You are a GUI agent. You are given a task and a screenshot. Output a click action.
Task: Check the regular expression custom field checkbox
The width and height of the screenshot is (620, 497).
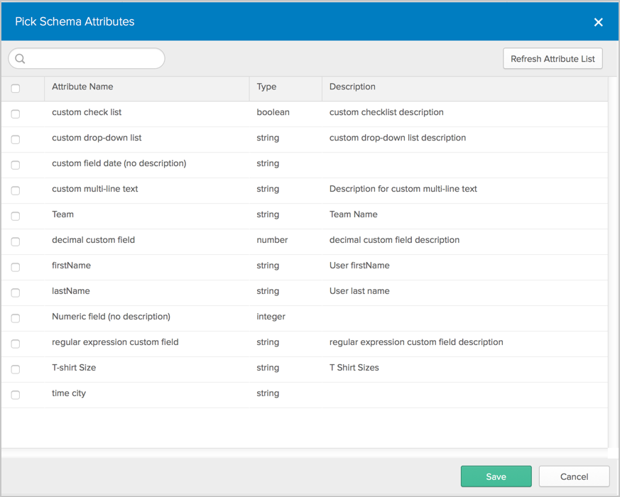(16, 344)
